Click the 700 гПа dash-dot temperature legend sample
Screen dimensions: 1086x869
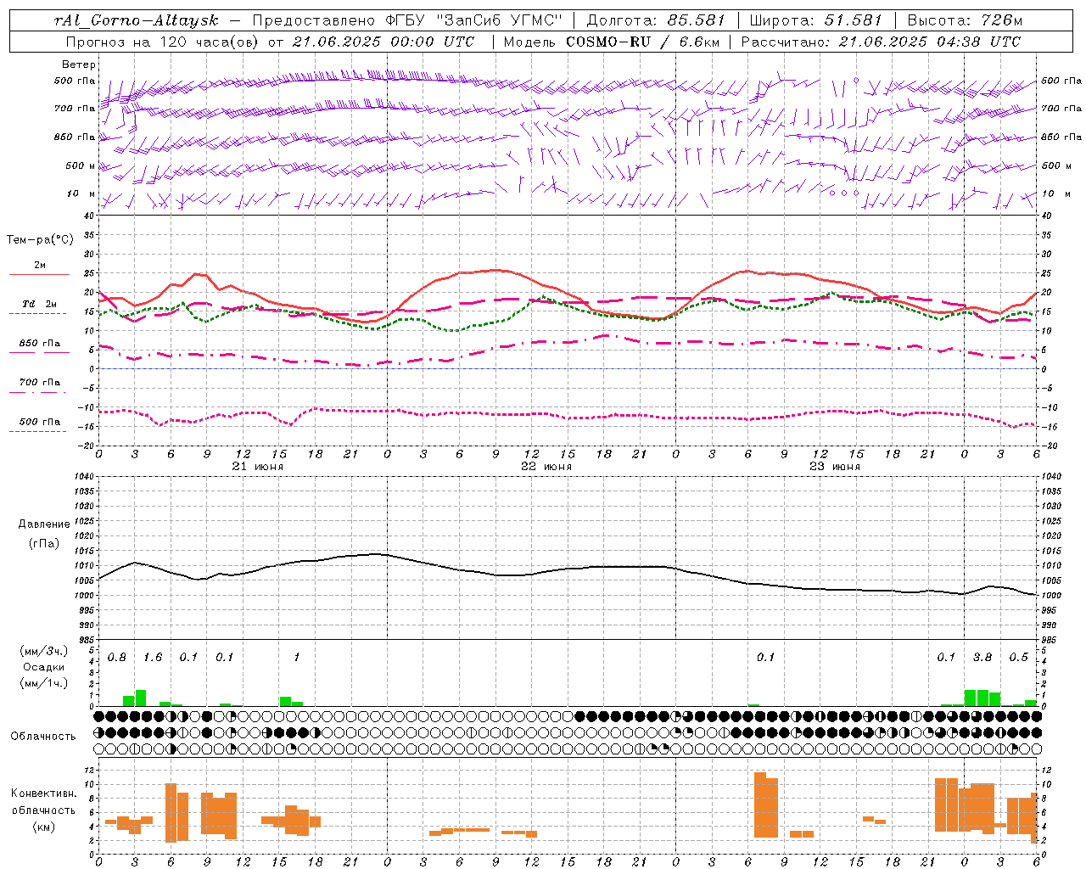37,392
